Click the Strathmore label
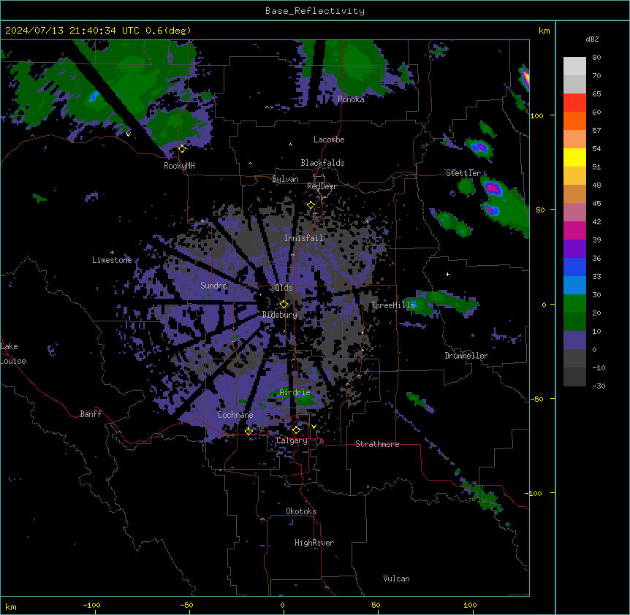630x615 pixels. 377,444
